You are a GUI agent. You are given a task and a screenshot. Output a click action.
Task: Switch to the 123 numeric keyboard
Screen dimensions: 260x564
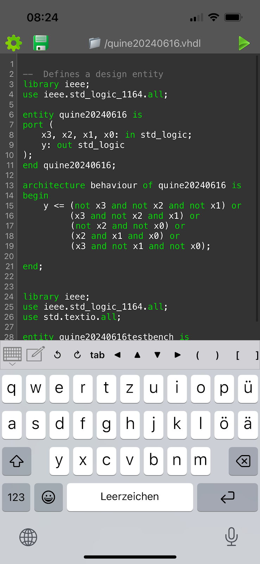tap(16, 497)
